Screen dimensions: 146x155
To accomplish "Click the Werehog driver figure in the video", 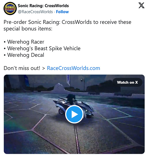I will click(x=71, y=98).
